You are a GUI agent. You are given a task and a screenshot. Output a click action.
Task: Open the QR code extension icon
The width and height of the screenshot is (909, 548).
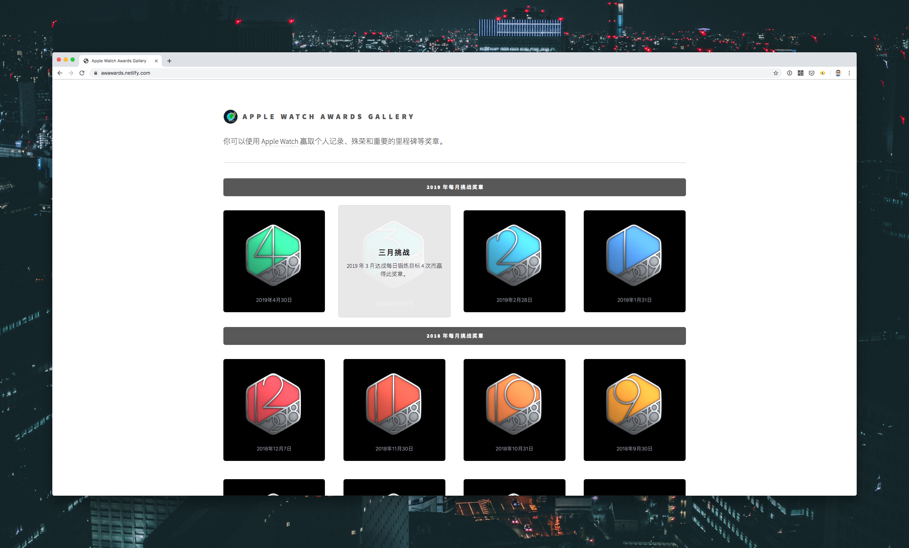point(800,73)
